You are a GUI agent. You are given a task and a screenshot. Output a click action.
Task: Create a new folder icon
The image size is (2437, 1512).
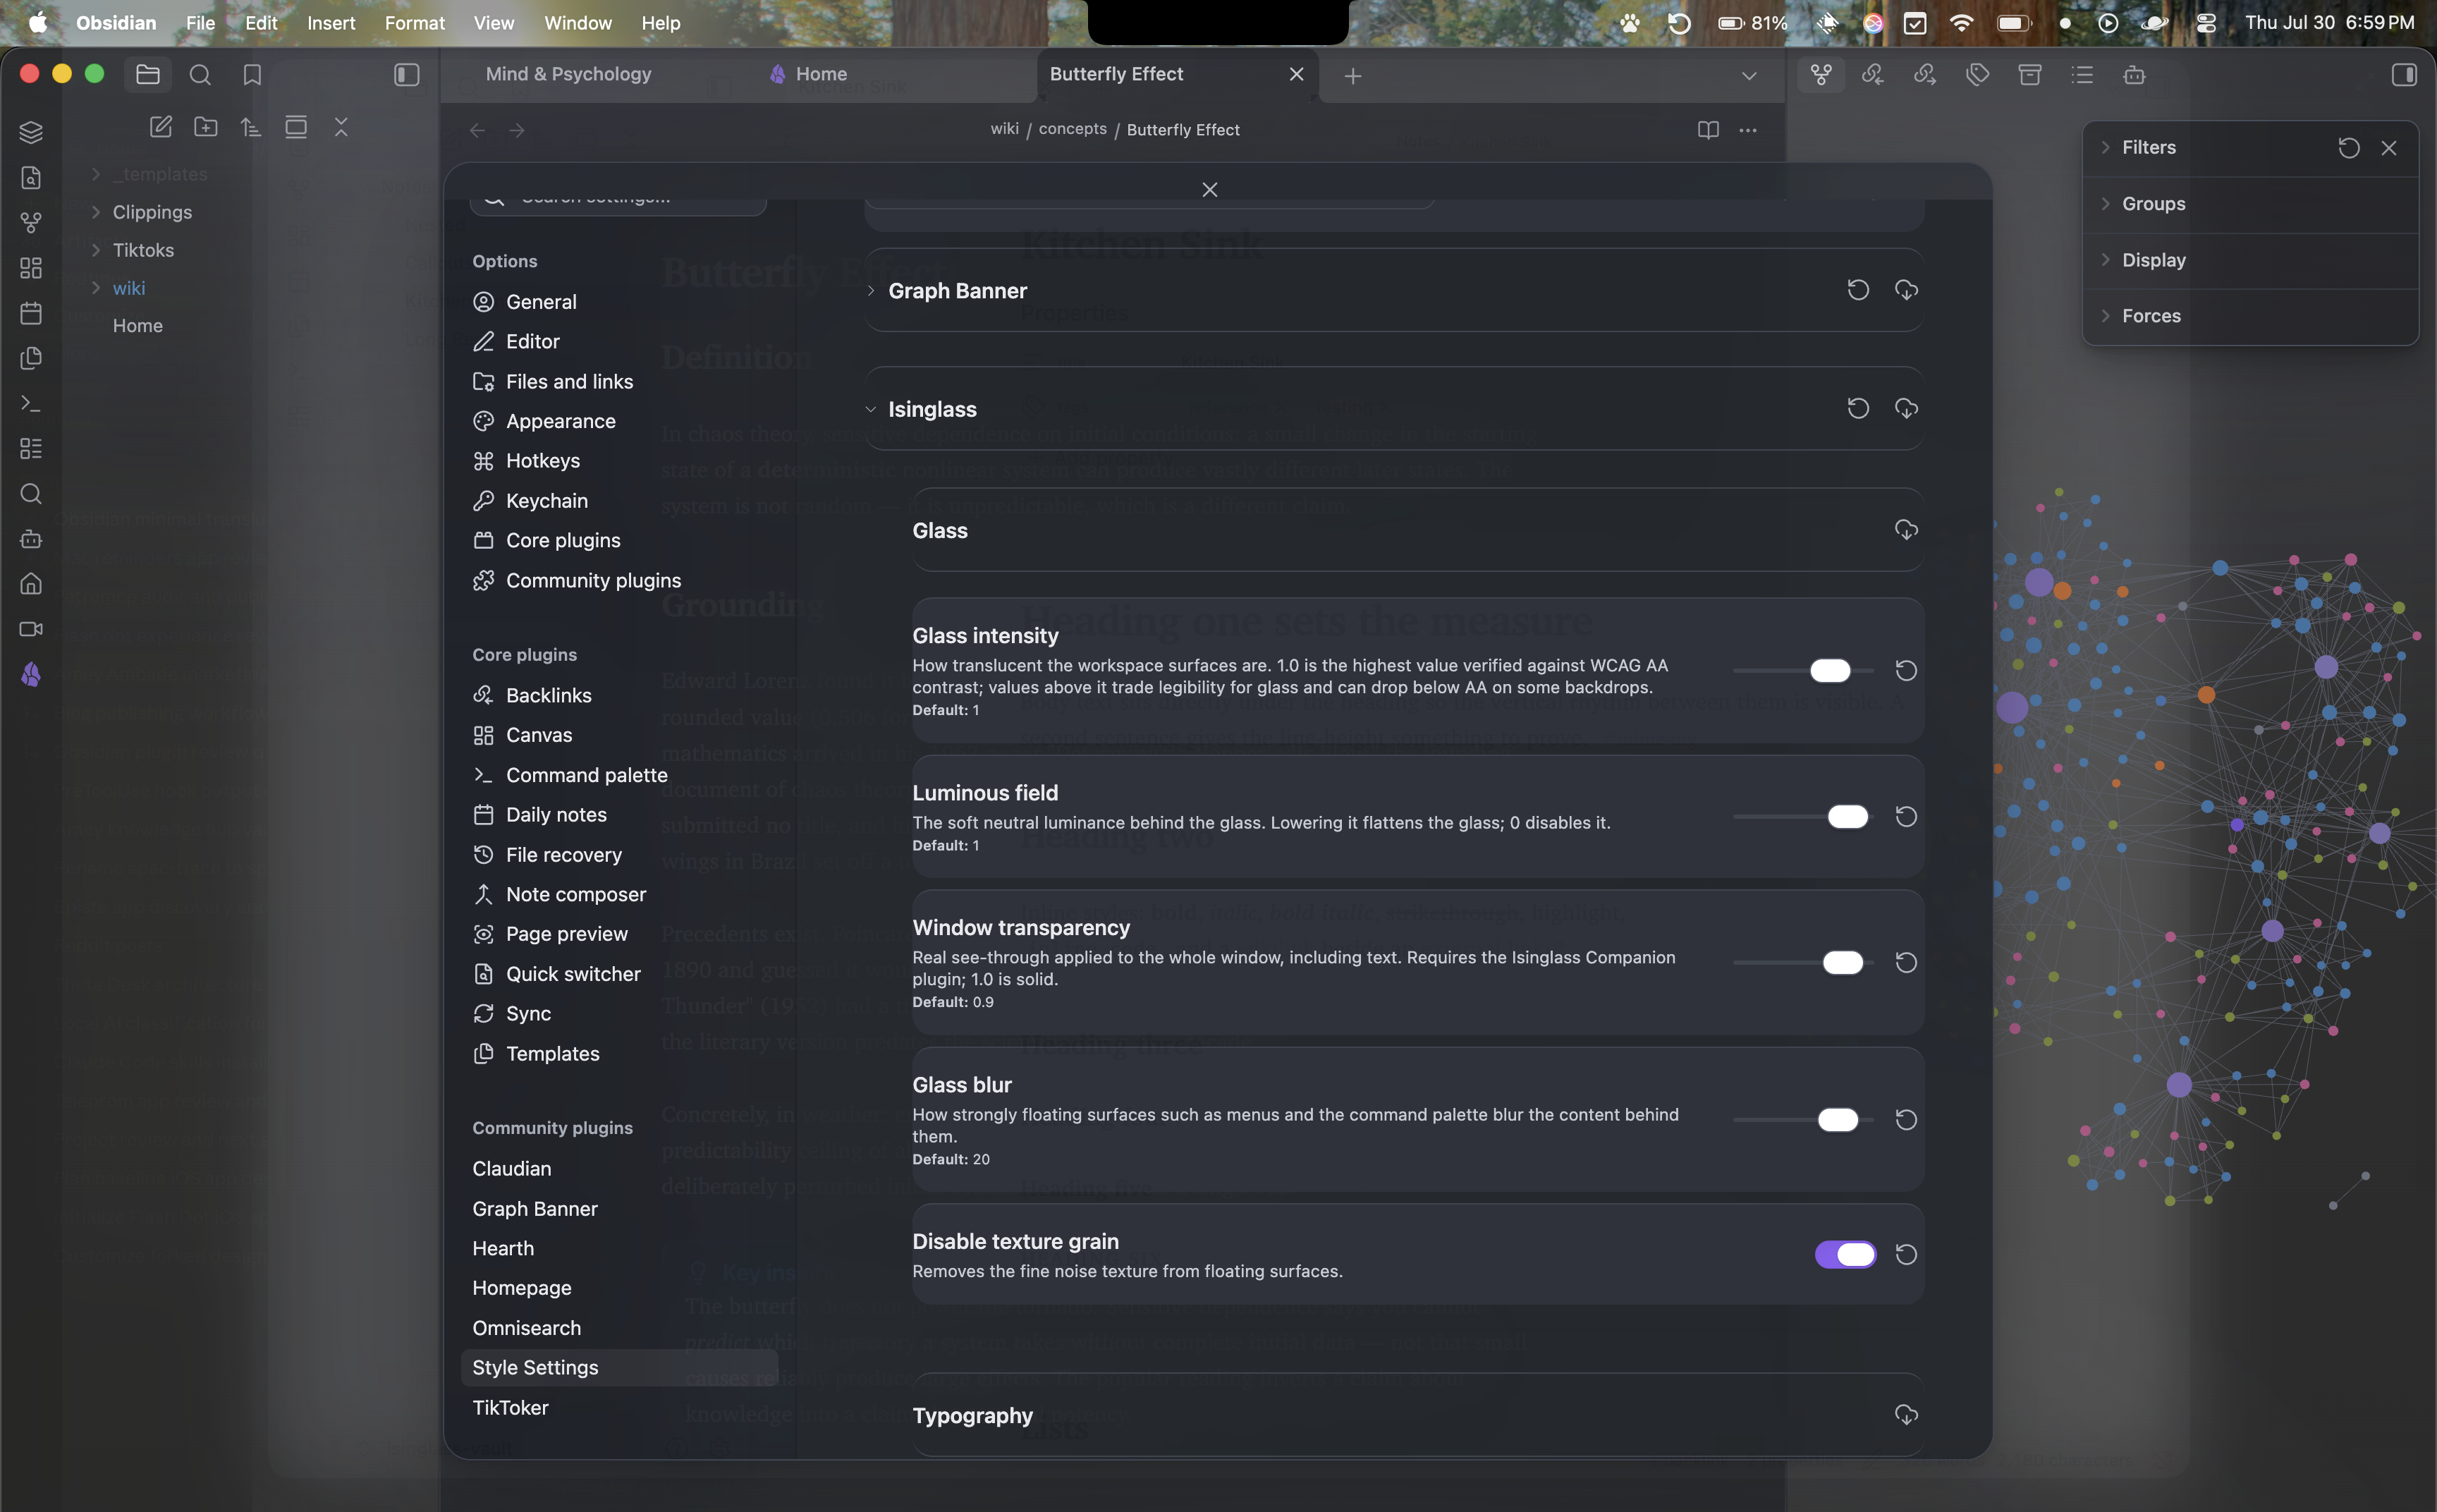pos(206,127)
